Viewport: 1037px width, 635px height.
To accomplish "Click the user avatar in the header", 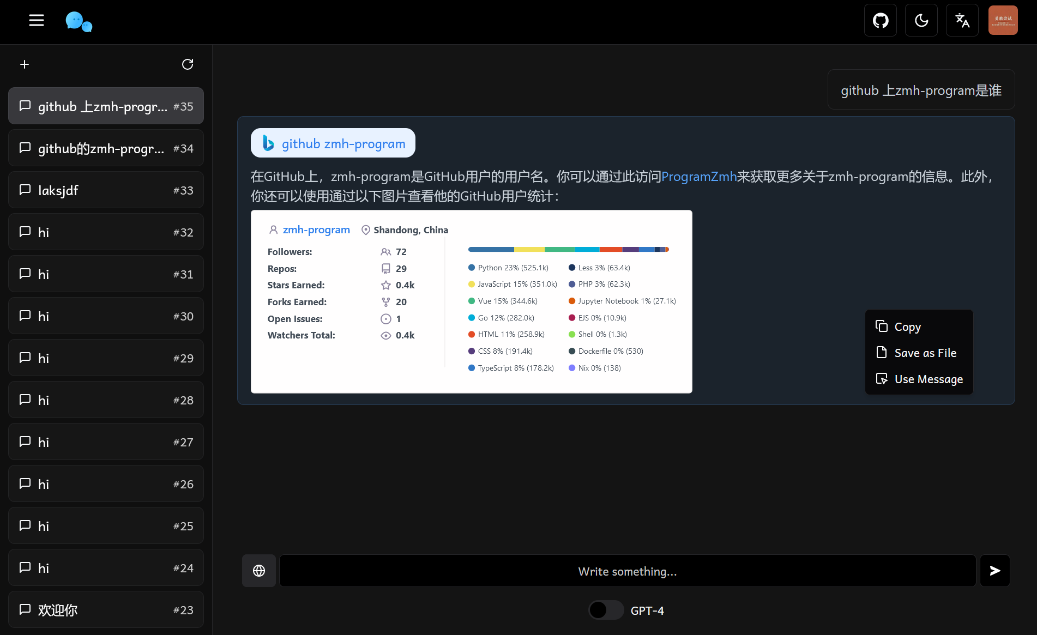I will tap(1003, 20).
